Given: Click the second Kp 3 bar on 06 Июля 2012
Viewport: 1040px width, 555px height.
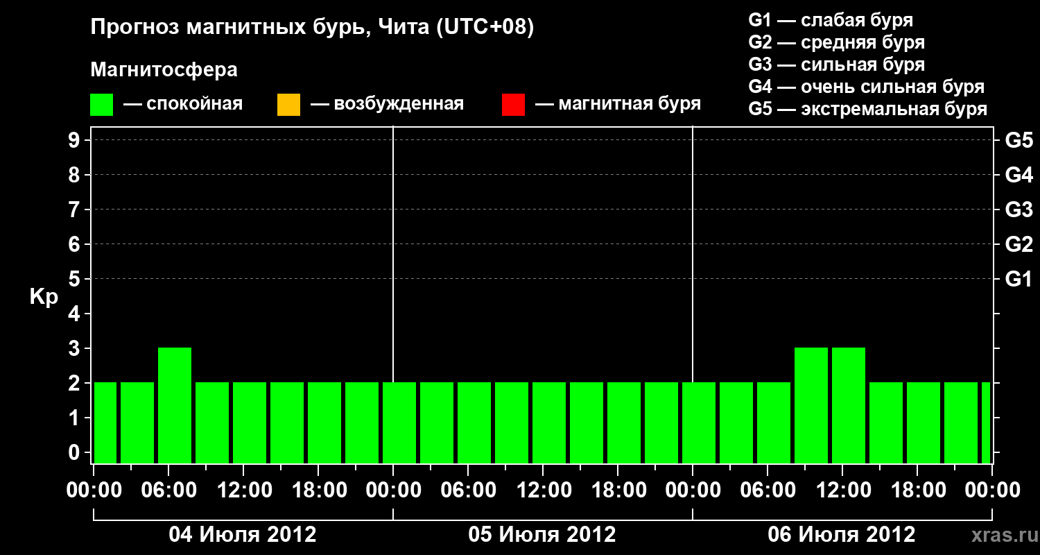Looking at the screenshot, I should (849, 405).
